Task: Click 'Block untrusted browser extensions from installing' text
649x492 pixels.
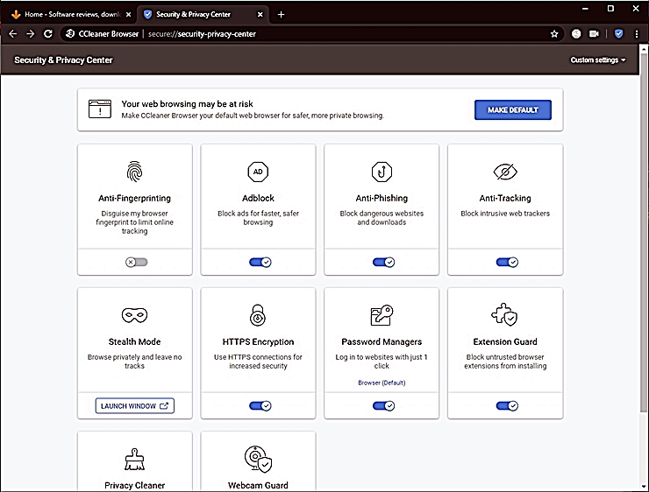Action: pyautogui.click(x=505, y=362)
